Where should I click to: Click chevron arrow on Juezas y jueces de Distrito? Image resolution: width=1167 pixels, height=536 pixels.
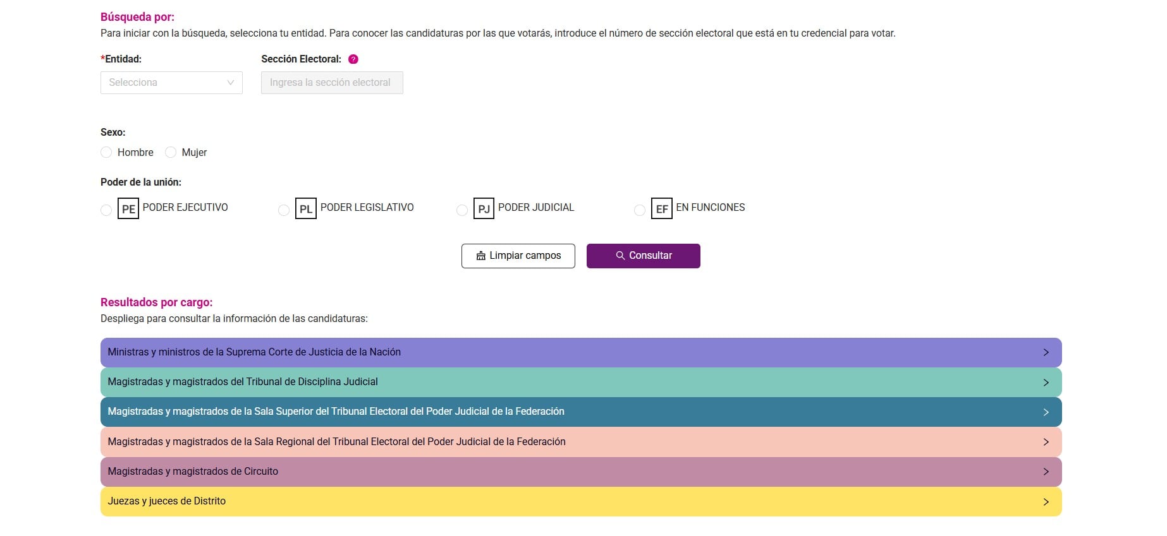(x=1046, y=502)
